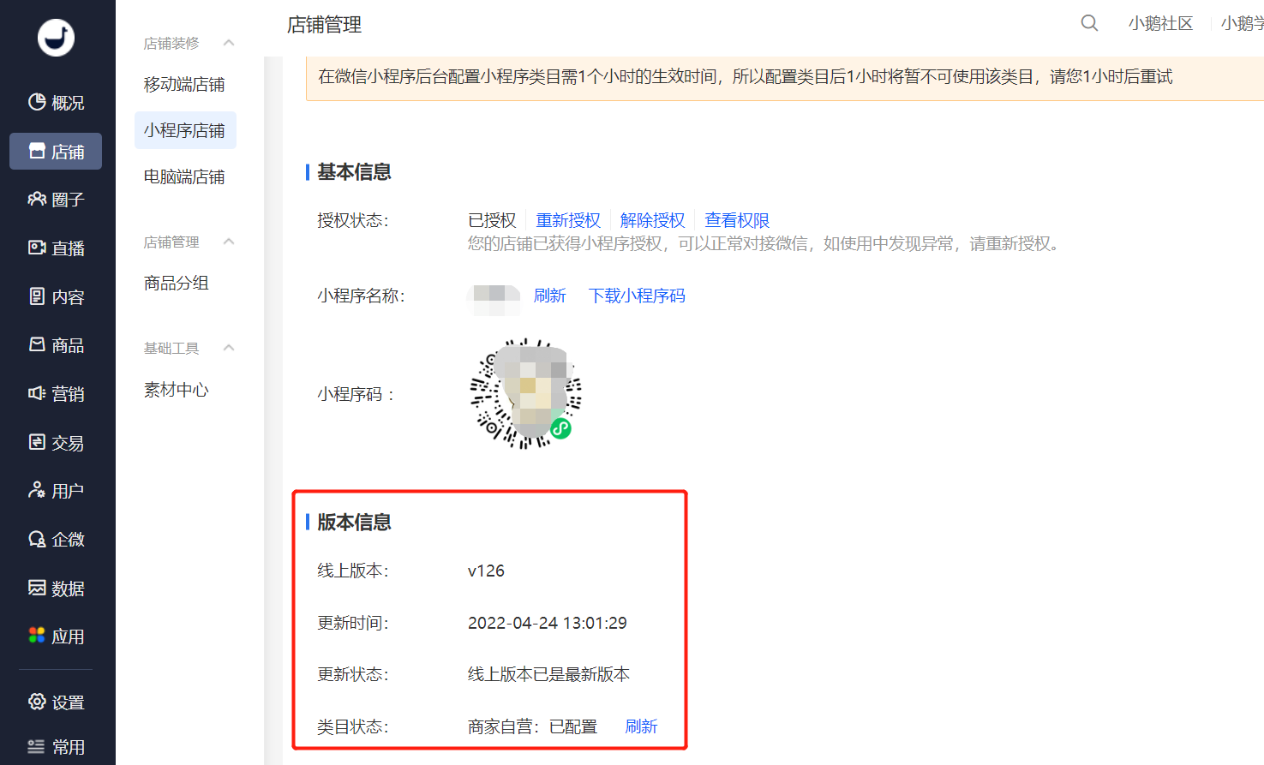Click 解除授权 to revoke authorization

tap(652, 220)
